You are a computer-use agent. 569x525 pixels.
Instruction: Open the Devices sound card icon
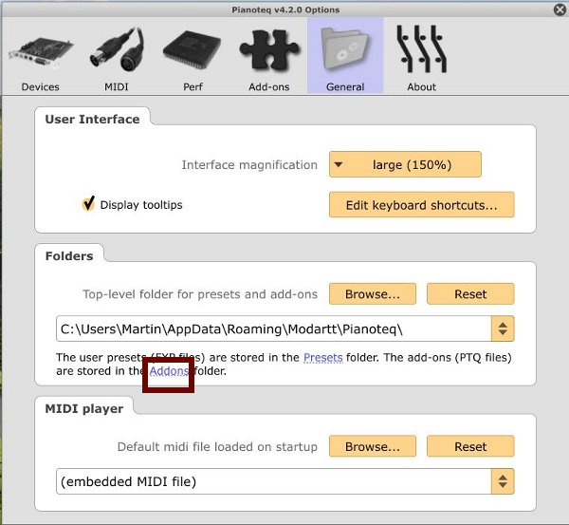point(41,52)
